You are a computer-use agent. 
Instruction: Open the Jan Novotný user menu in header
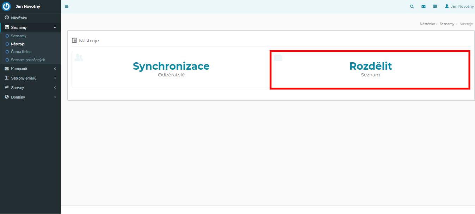coord(459,6)
